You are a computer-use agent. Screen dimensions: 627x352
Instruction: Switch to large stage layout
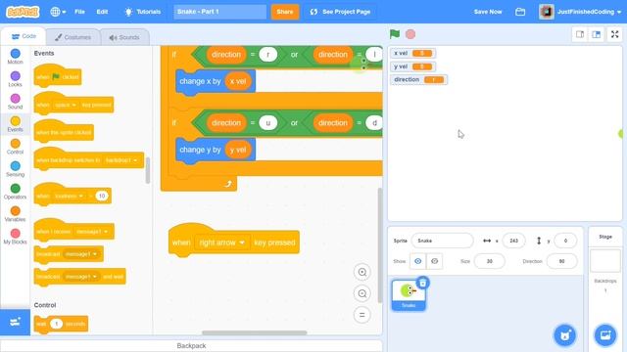(597, 34)
